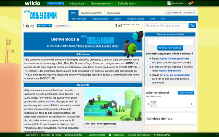Open Página aleatoria
Image resolution: width=219 pixels, height=137 pixels.
click(100, 19)
